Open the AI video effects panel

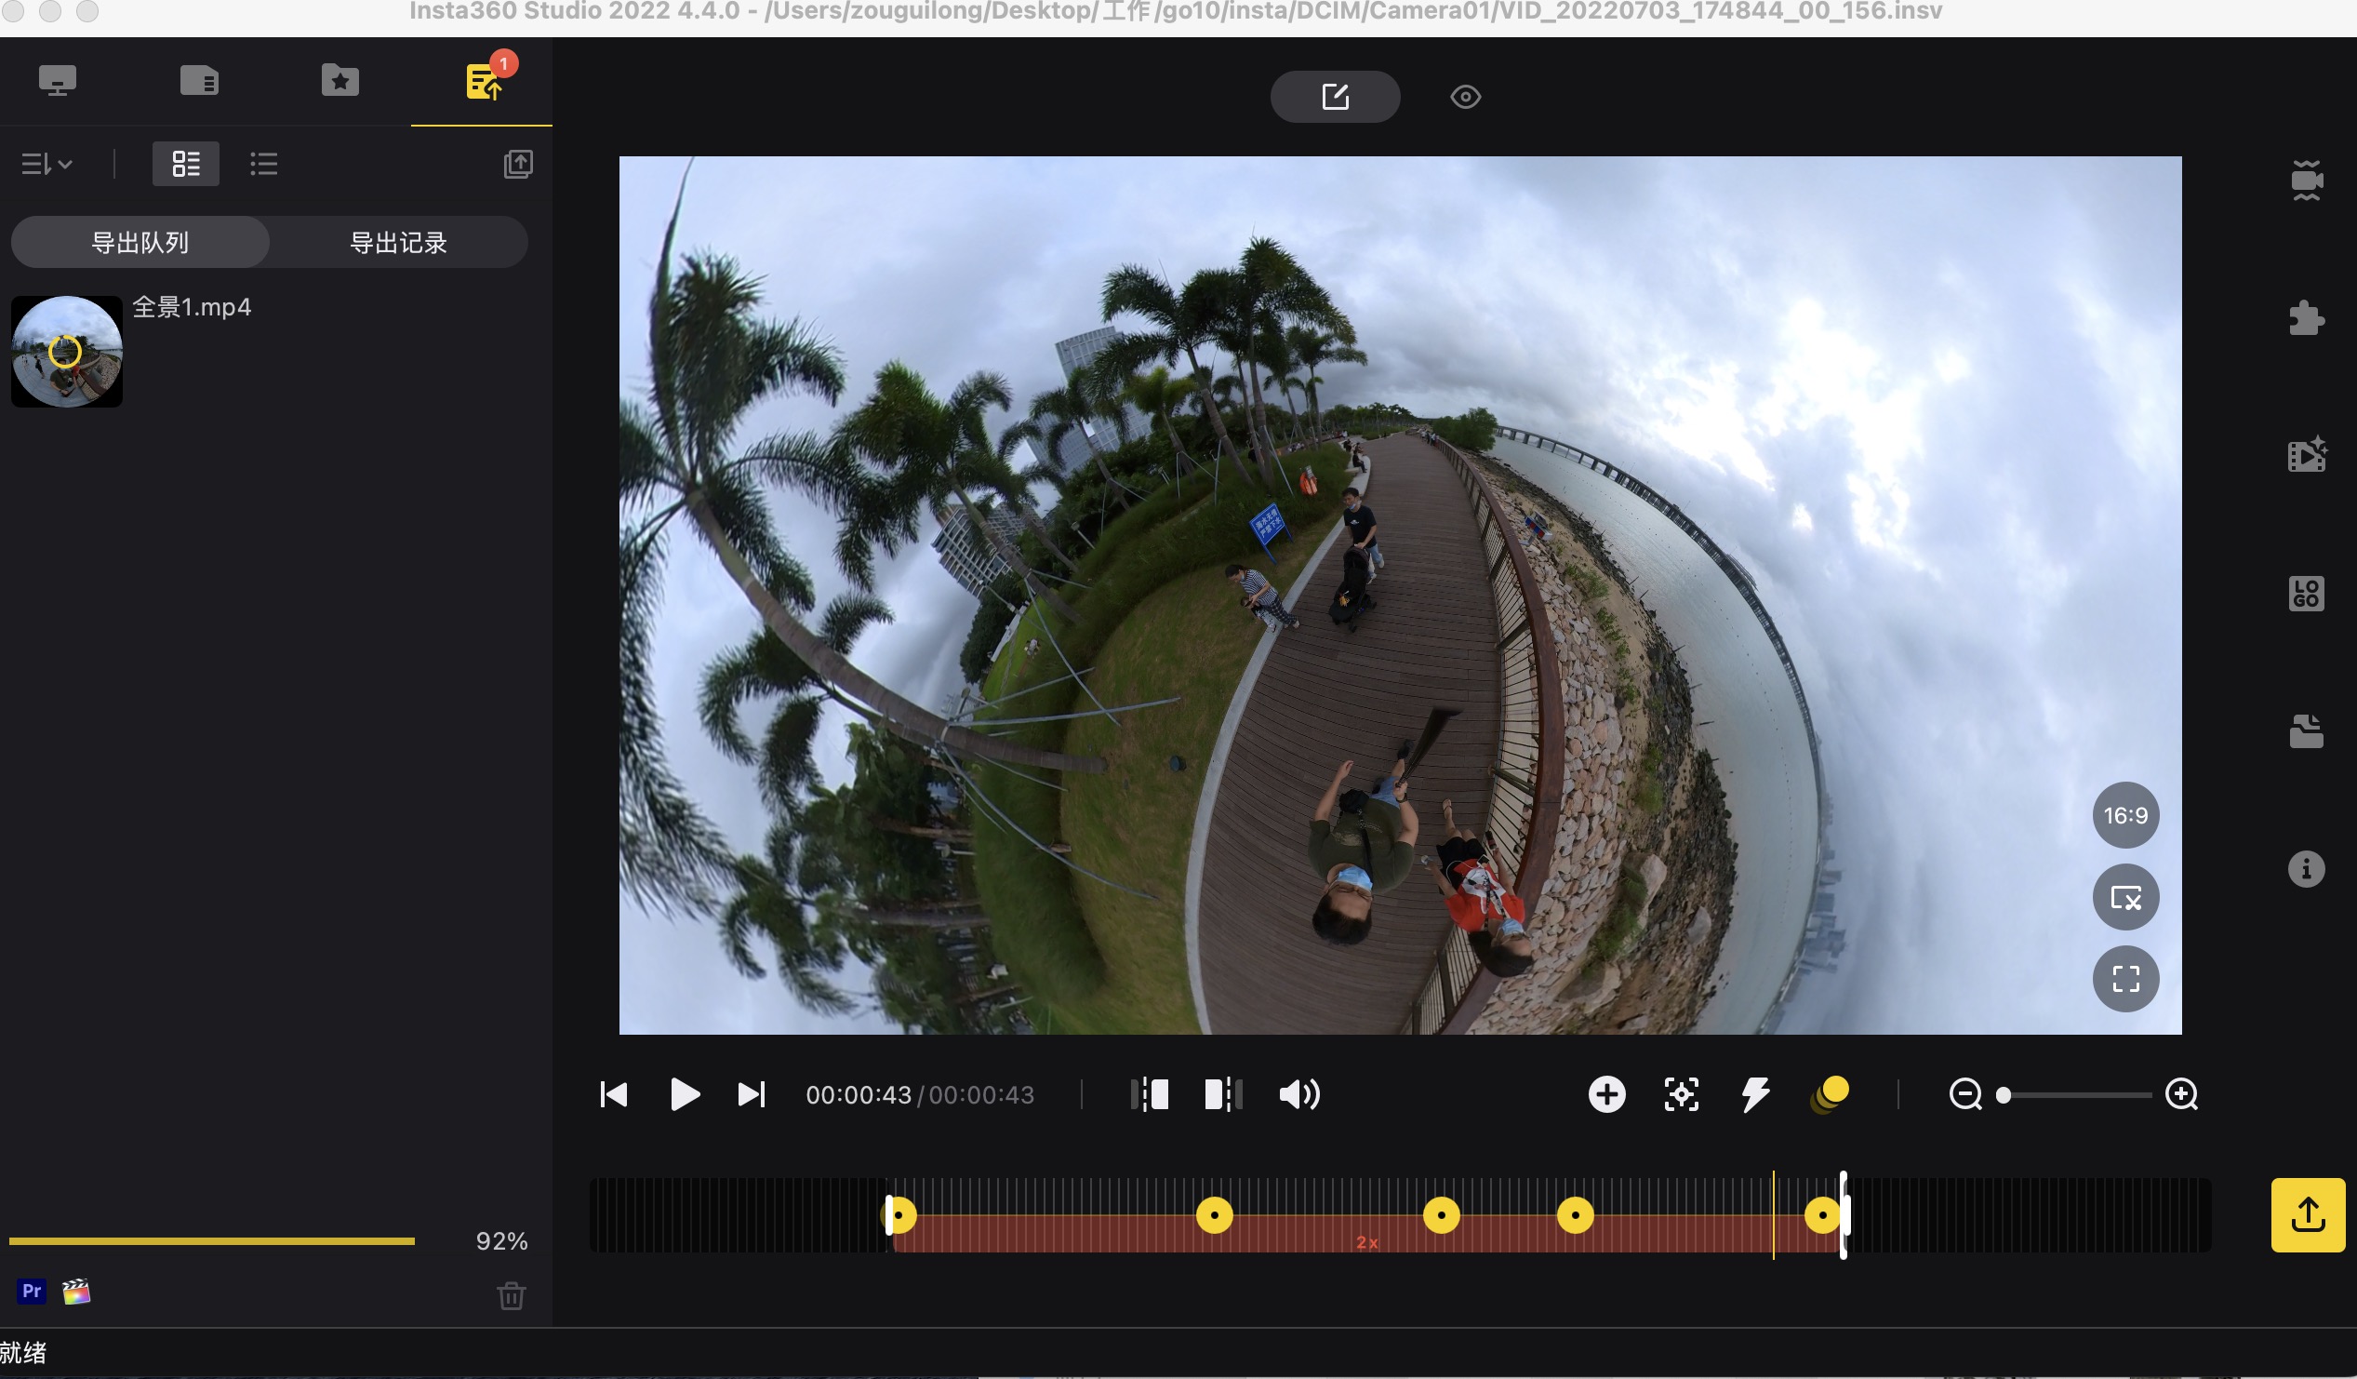[2307, 456]
